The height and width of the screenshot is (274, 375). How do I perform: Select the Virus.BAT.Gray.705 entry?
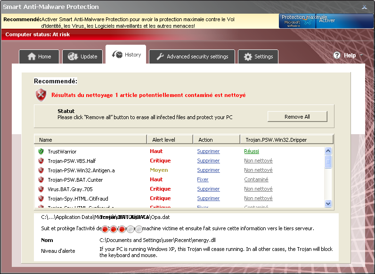(70, 189)
